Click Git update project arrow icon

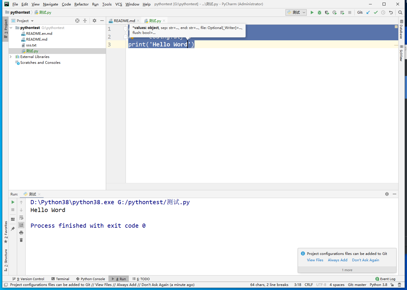click(368, 12)
